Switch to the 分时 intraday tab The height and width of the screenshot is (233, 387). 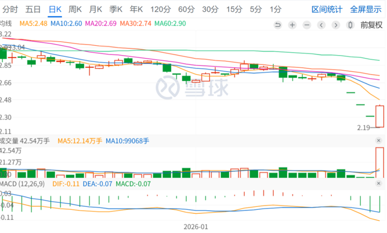pyautogui.click(x=10, y=9)
